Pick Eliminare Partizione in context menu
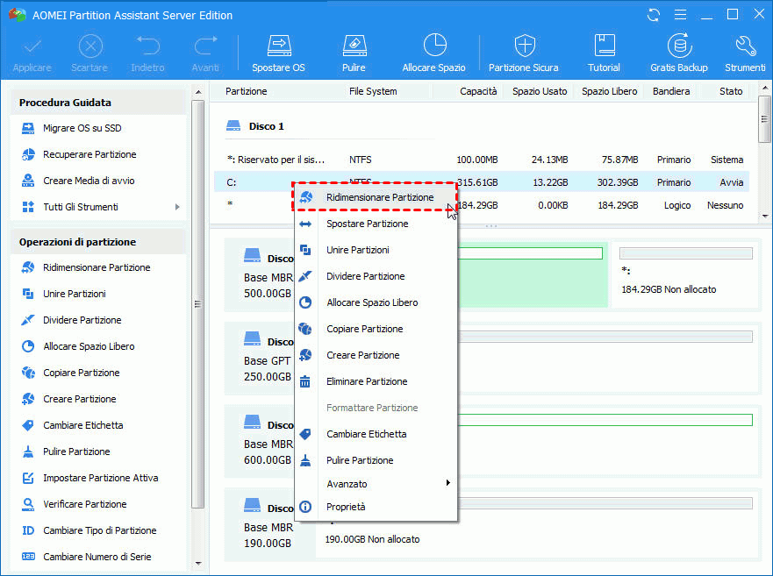The height and width of the screenshot is (576, 773). 367,381
